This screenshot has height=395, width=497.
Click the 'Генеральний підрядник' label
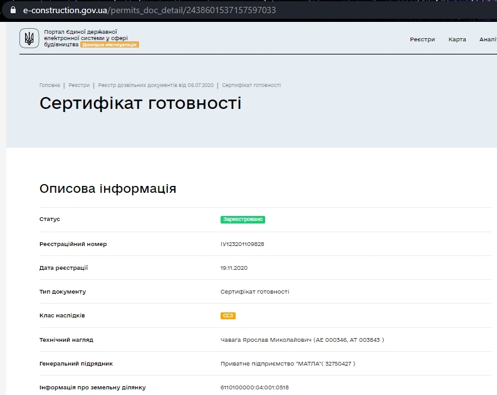76,364
